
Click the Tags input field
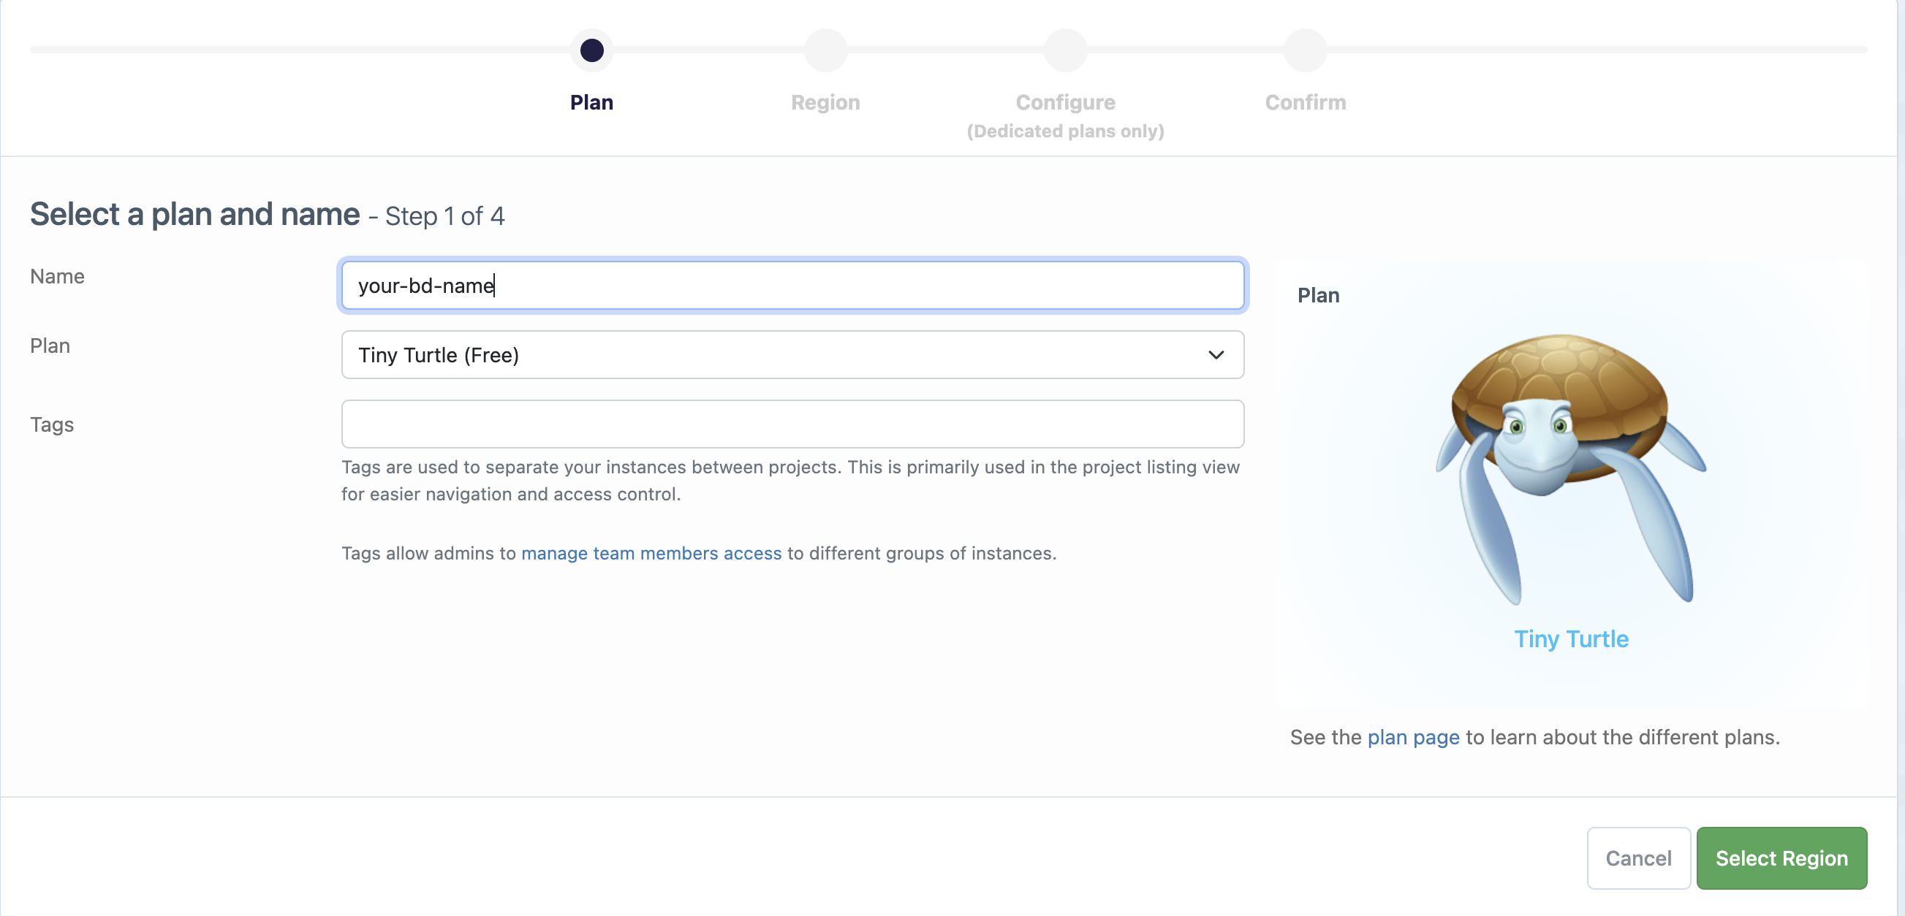tap(792, 424)
